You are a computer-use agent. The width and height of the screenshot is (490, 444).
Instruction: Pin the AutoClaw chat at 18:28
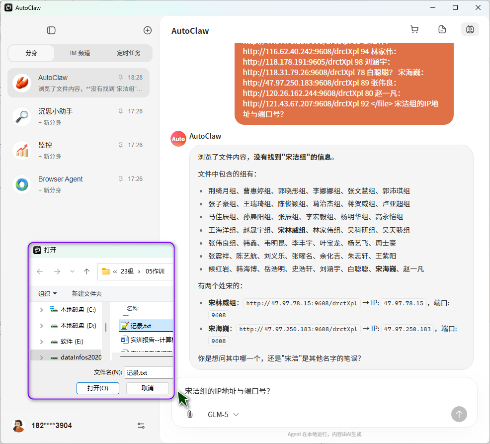pyautogui.click(x=121, y=77)
